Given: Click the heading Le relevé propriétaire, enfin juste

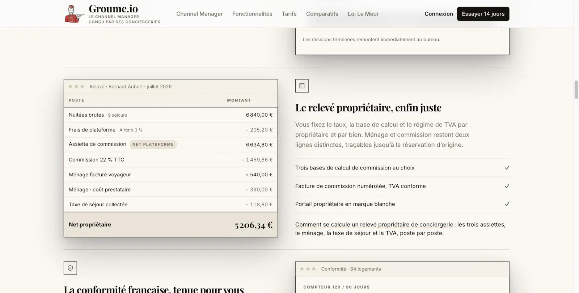Looking at the screenshot, I should (368, 108).
